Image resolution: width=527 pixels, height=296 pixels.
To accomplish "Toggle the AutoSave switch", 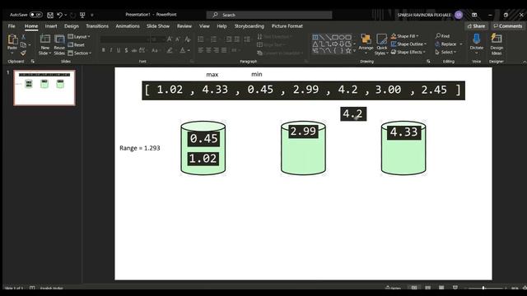I will point(36,15).
